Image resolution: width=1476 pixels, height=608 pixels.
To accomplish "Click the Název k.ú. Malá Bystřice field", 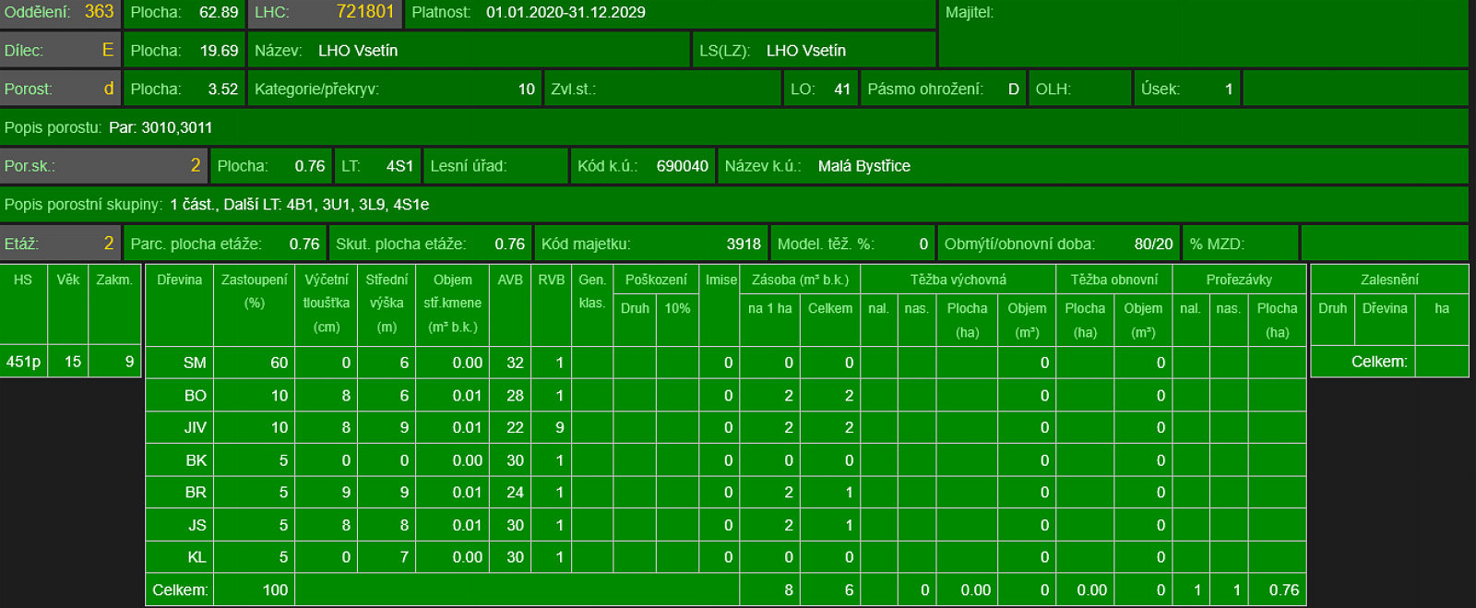I will pos(1093,166).
